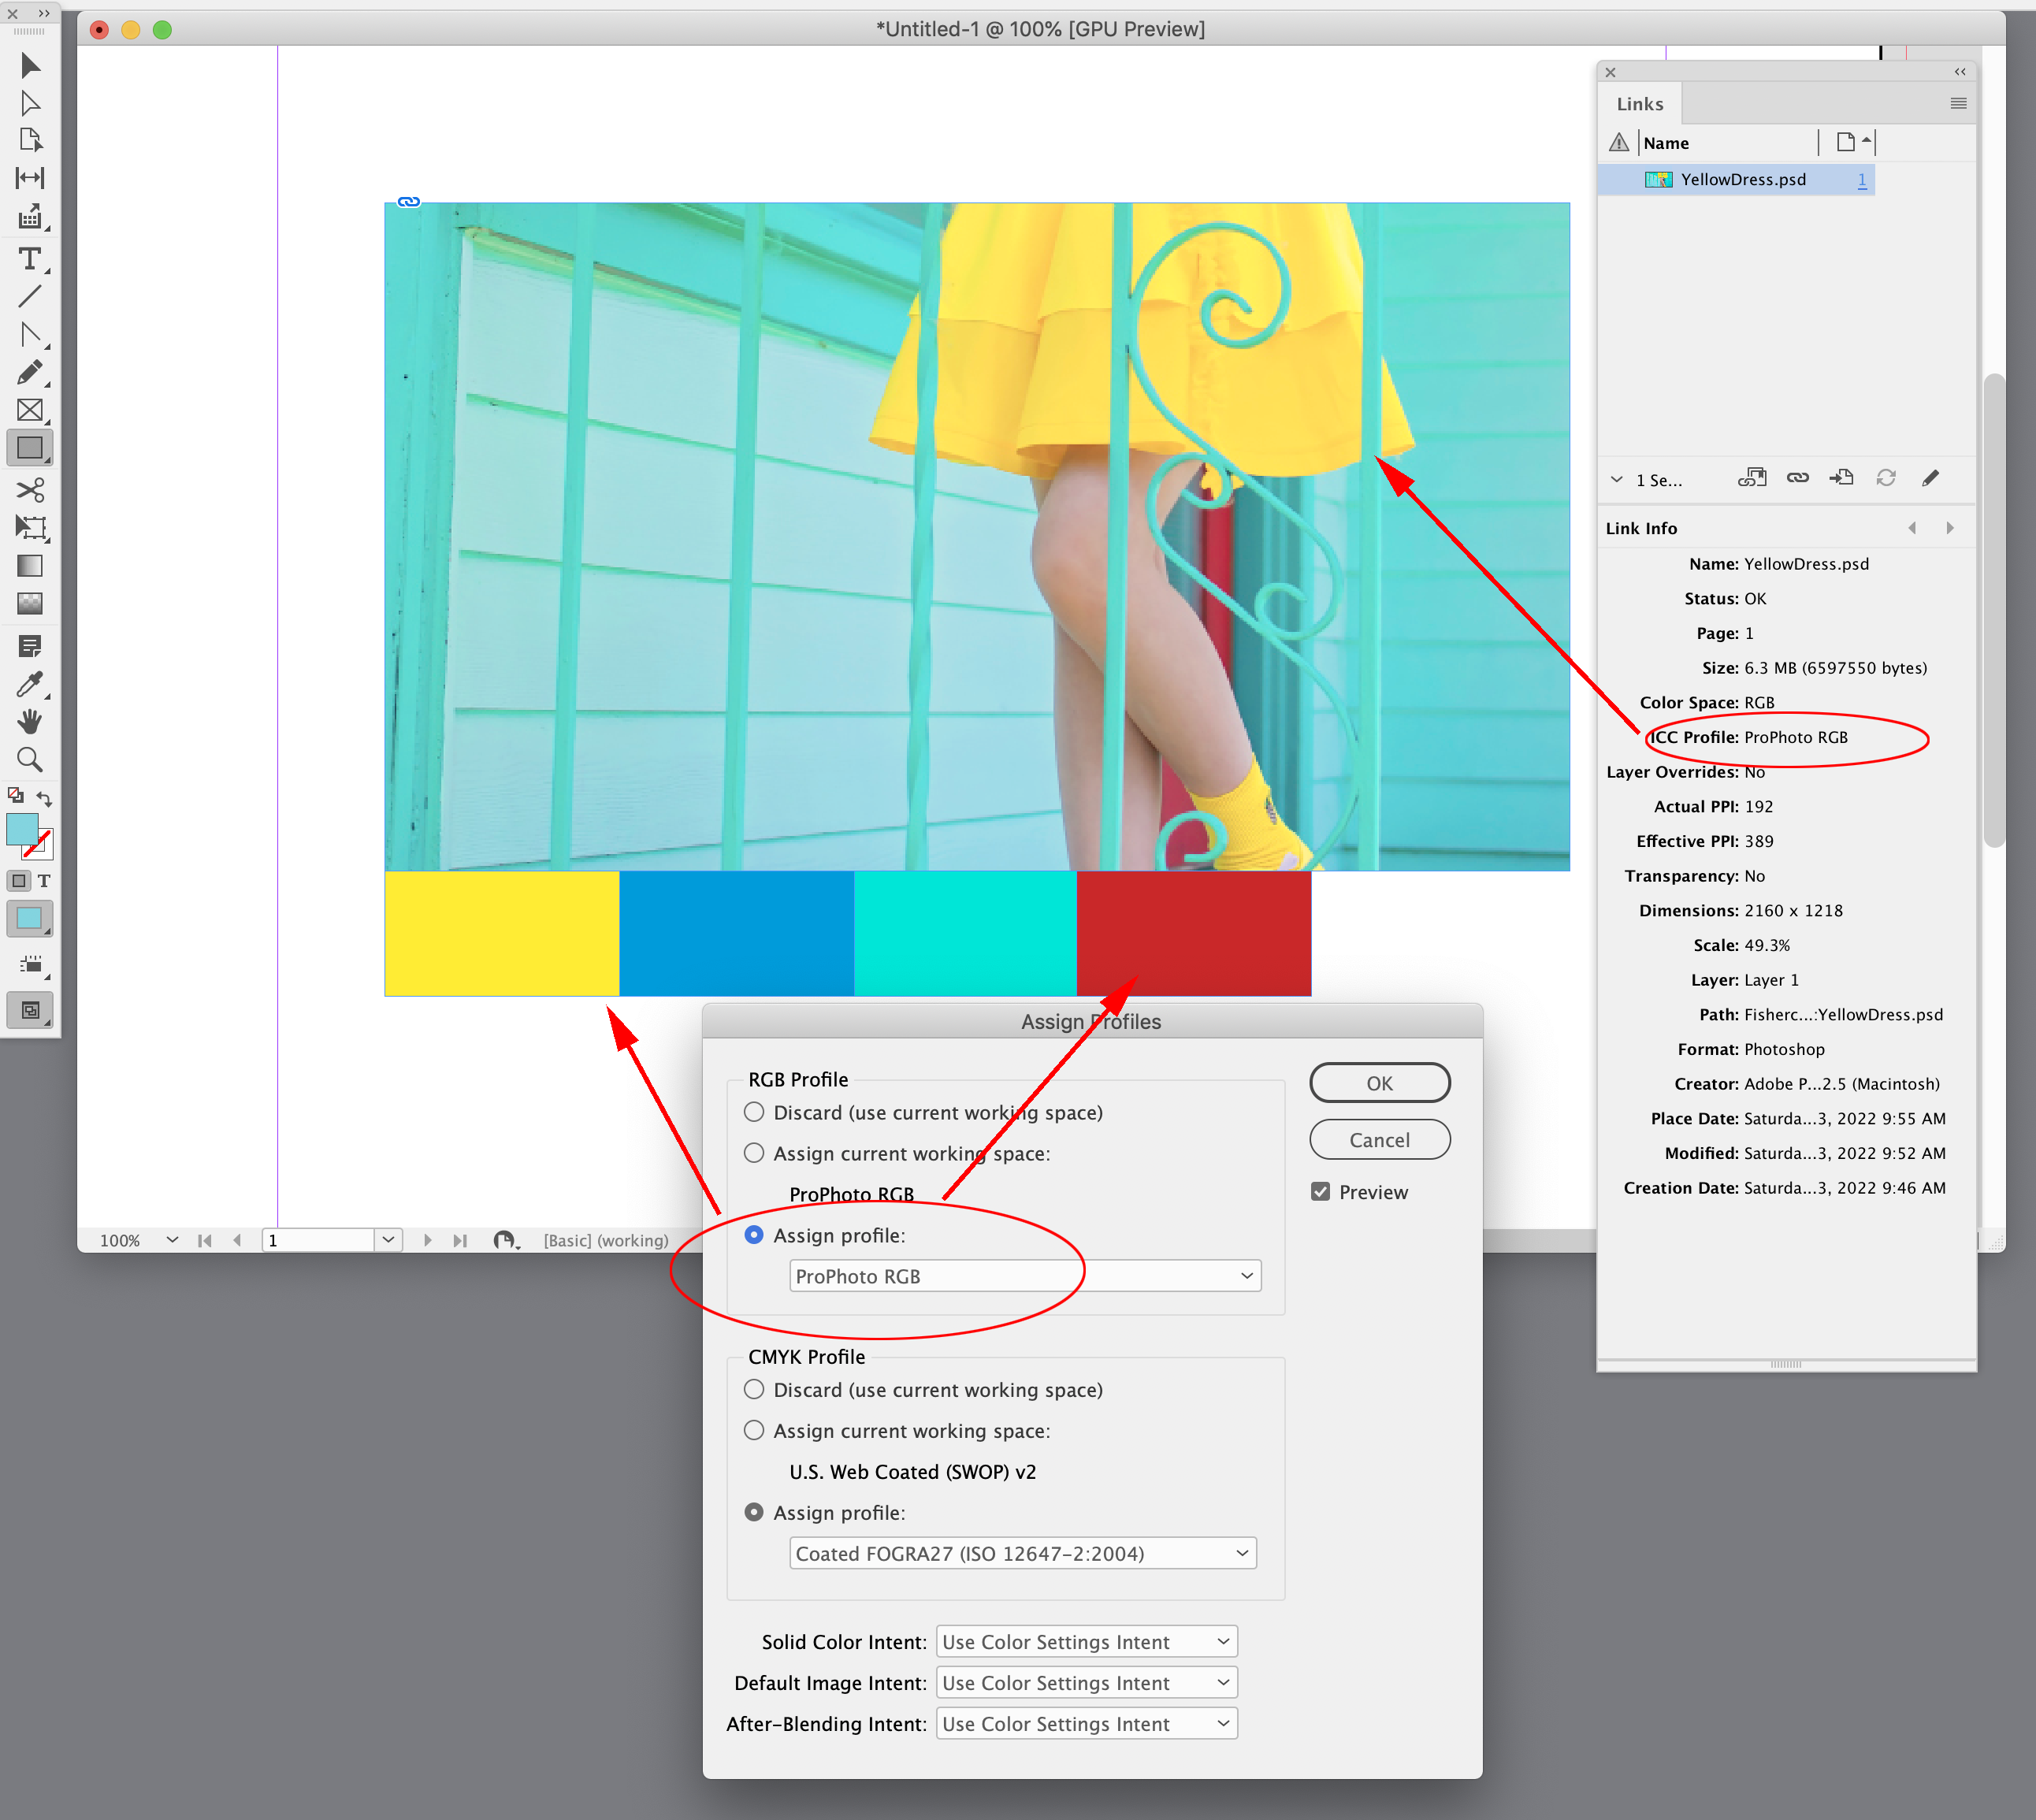This screenshot has width=2036, height=1820.
Task: Click the Relink icon in the Links panel
Action: point(1797,478)
